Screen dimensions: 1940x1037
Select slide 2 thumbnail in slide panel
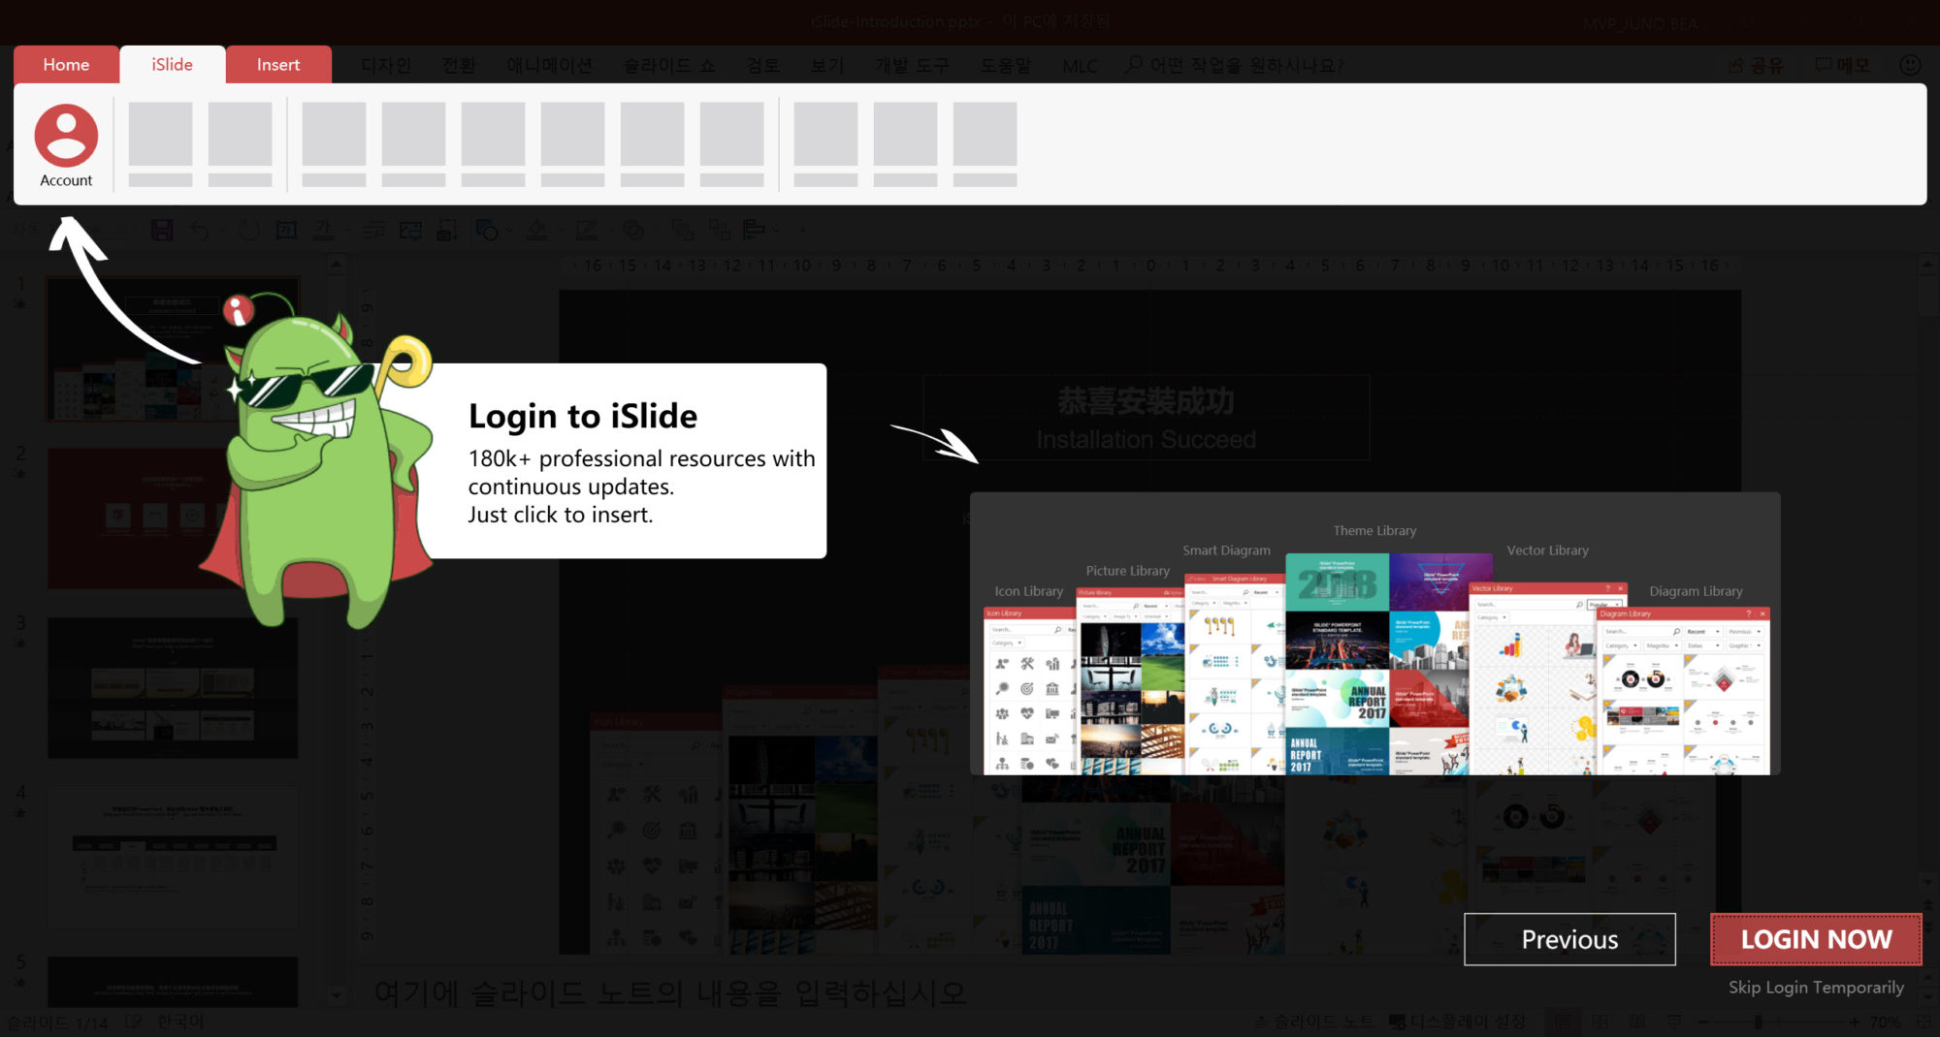point(173,517)
